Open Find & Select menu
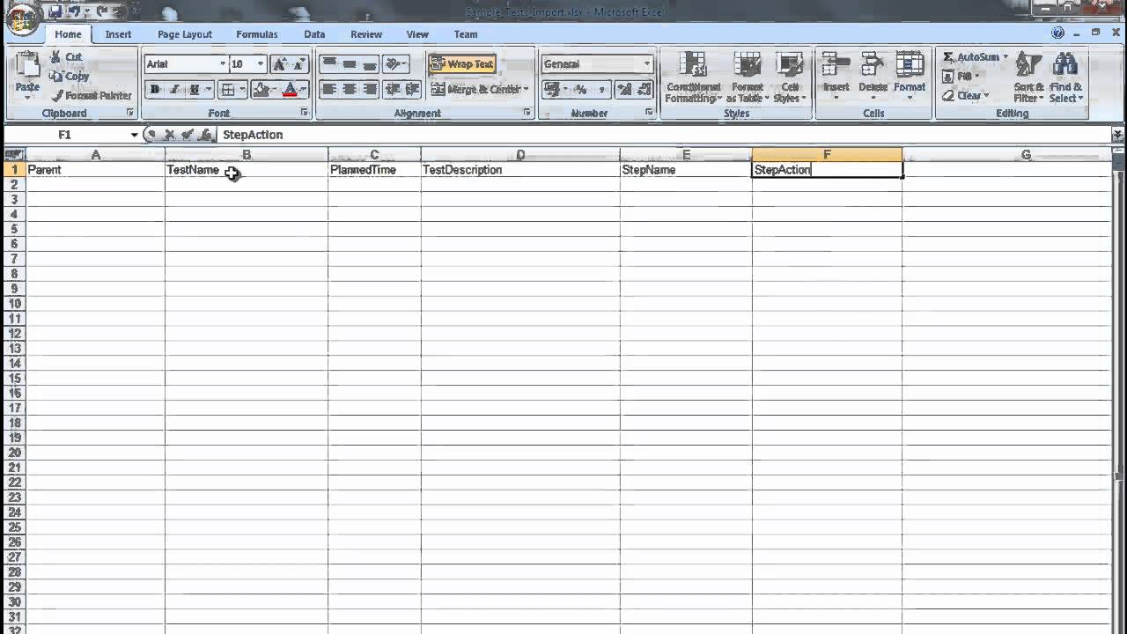 (x=1065, y=77)
